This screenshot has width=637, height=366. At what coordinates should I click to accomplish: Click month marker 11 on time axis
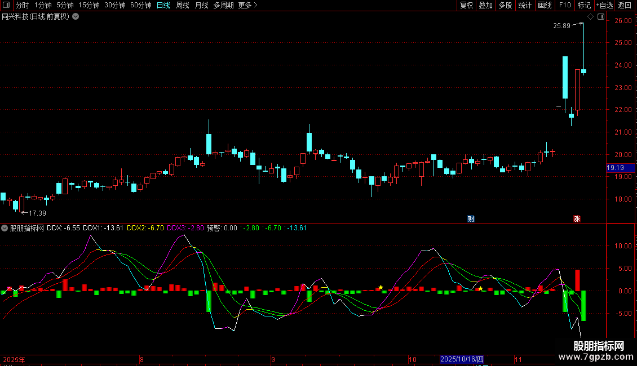[x=518, y=359]
